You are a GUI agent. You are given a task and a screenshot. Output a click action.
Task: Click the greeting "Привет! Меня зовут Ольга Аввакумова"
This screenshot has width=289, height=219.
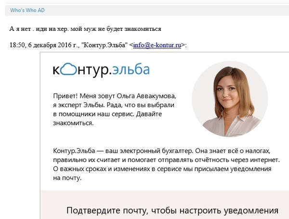point(115,96)
